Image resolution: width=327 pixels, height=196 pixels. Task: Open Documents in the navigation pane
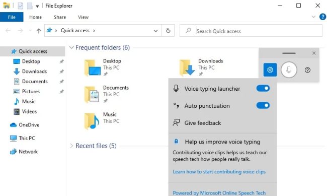pos(35,81)
